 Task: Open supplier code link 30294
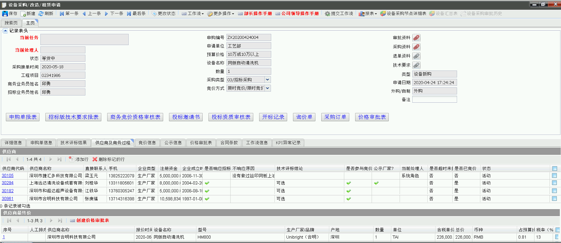[x=8, y=183]
